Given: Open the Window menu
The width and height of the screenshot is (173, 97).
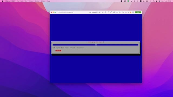Looking at the screenshot, I should pyautogui.click(x=43, y=1).
